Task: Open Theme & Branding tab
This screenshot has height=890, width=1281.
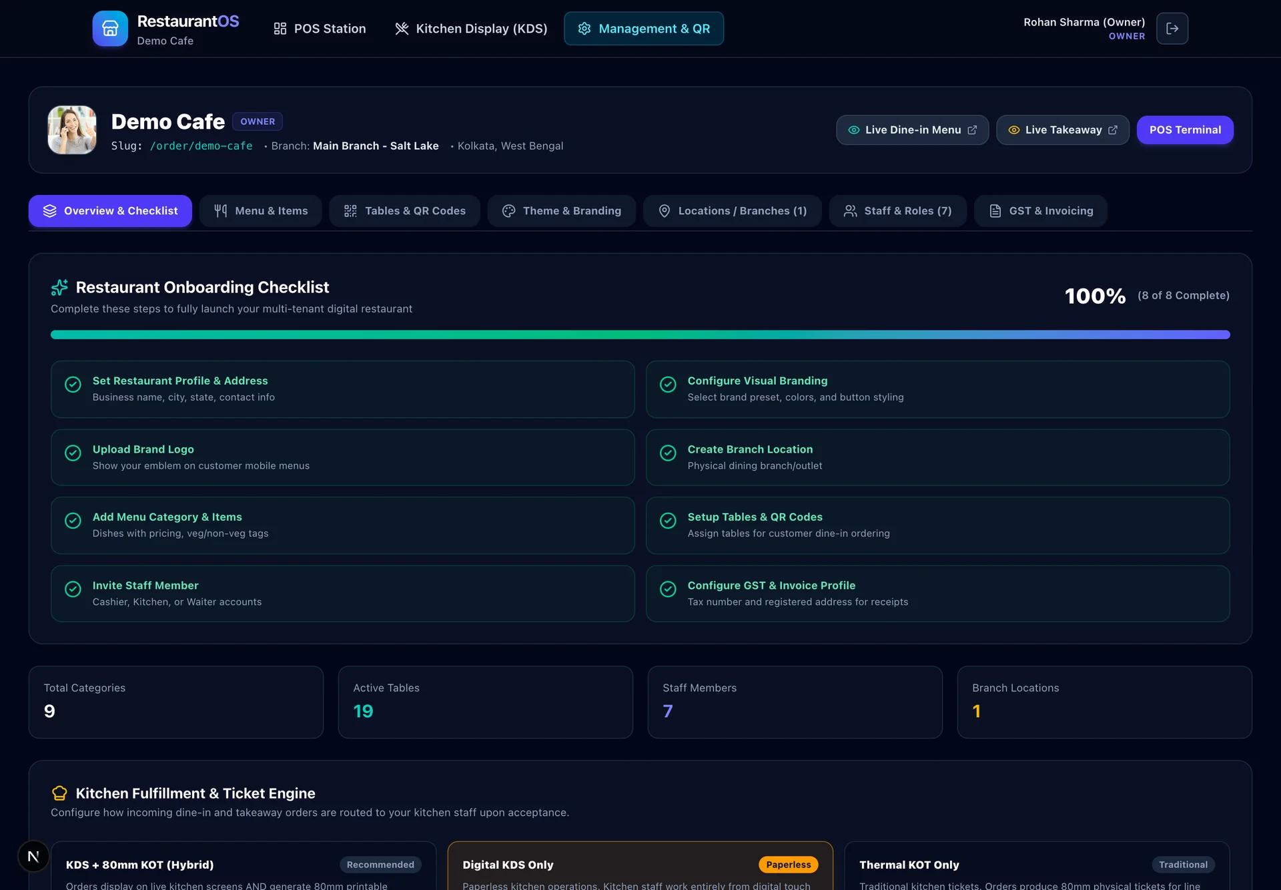Action: (562, 211)
